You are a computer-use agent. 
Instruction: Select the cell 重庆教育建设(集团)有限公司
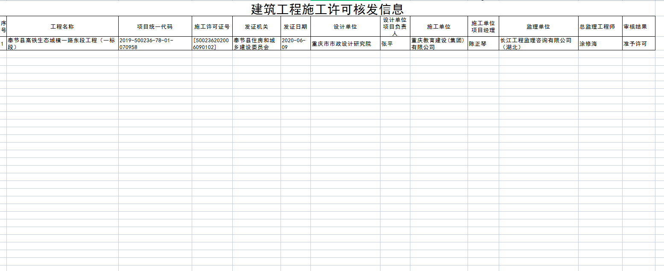tap(439, 44)
